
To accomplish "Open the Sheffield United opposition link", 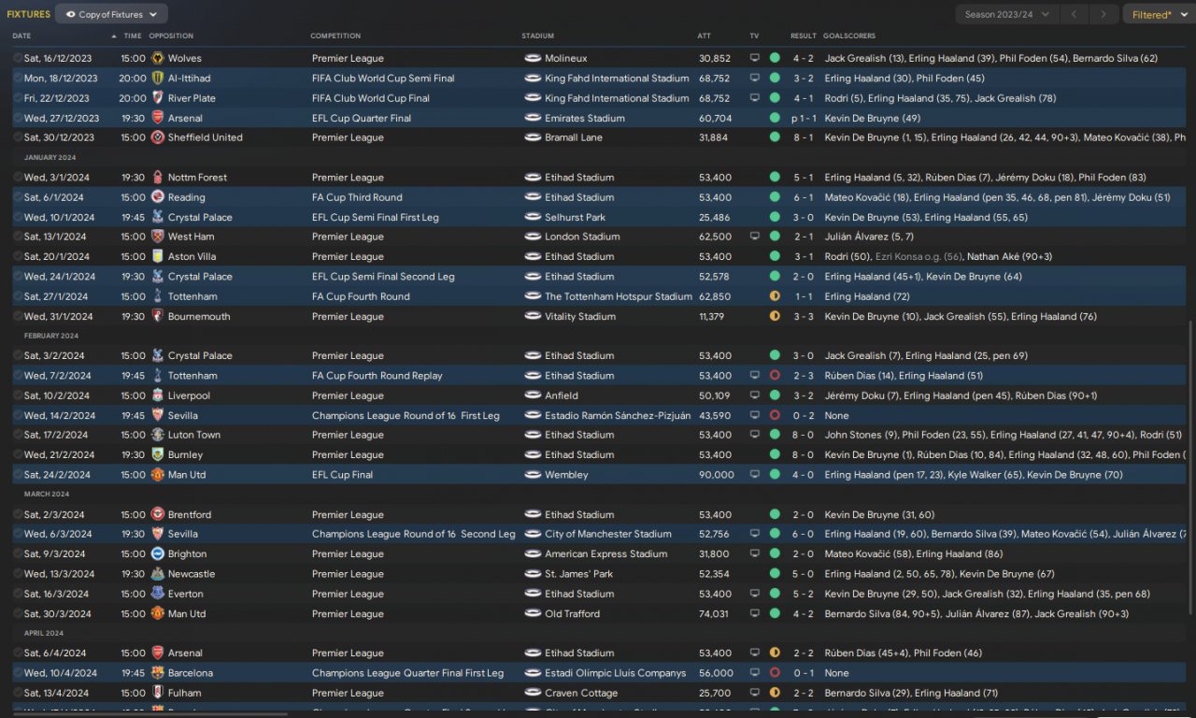I will 205,137.
